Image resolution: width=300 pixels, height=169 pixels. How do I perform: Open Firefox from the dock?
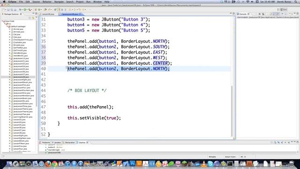(x=48, y=164)
